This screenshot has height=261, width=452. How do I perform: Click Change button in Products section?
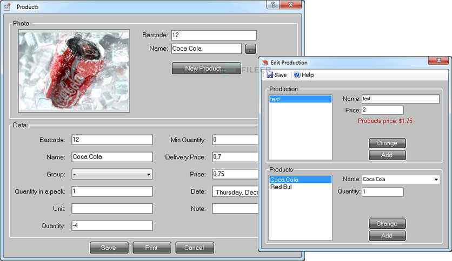tap(387, 223)
